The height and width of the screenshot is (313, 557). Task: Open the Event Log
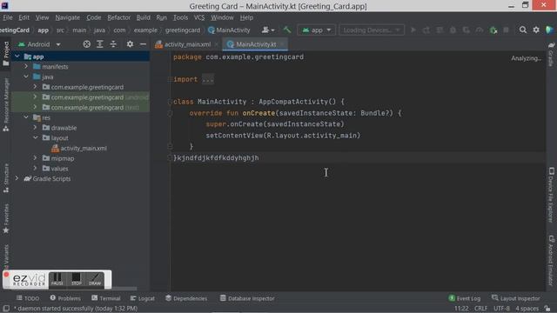[465, 298]
